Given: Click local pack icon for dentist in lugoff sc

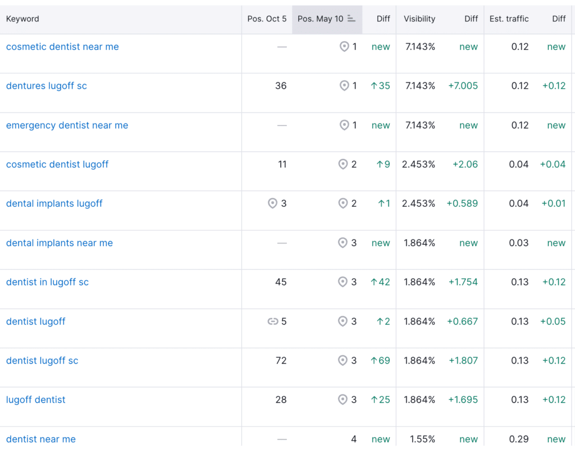Looking at the screenshot, I should [x=343, y=281].
